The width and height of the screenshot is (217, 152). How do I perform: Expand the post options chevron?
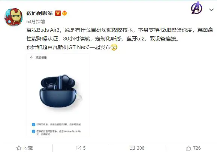click(211, 10)
